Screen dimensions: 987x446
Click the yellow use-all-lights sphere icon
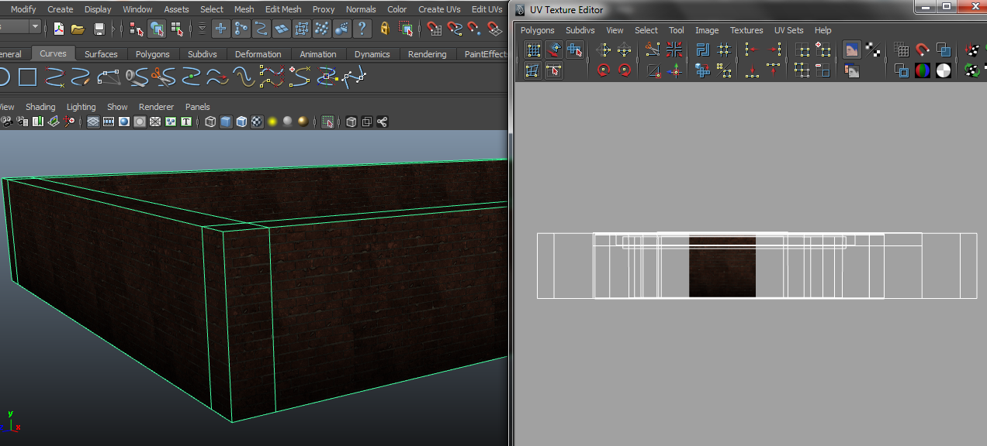272,122
